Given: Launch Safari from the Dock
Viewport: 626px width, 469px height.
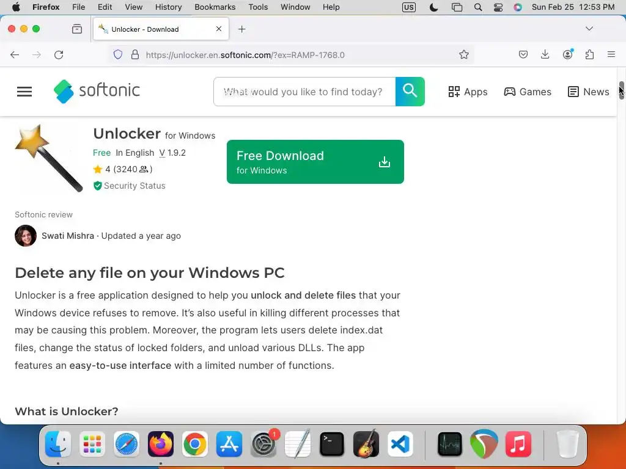Looking at the screenshot, I should click(127, 444).
